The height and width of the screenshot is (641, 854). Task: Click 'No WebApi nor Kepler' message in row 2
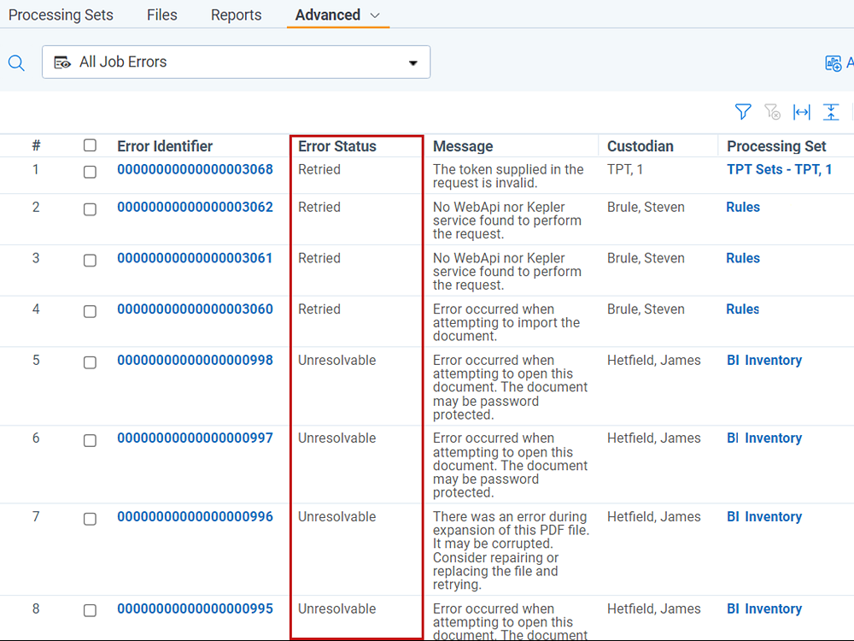click(507, 221)
